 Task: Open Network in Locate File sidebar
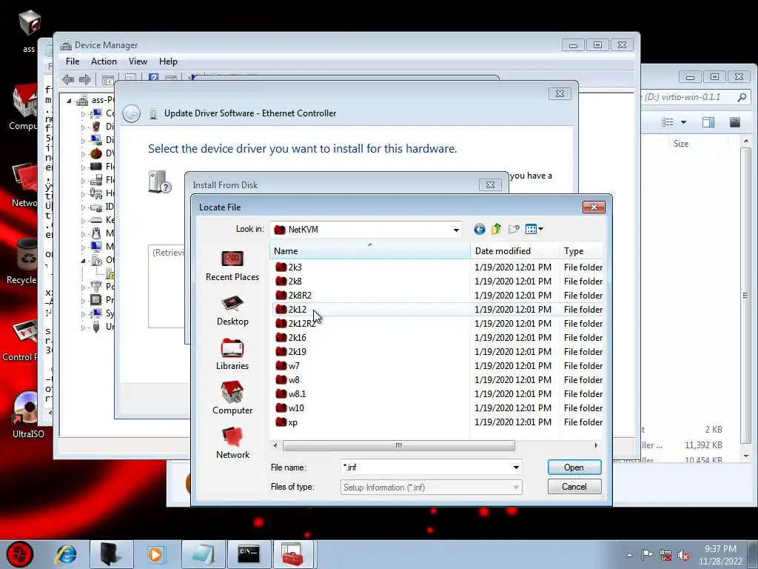tap(232, 444)
